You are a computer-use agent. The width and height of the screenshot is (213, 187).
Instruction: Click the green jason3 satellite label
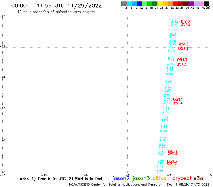tap(141, 178)
